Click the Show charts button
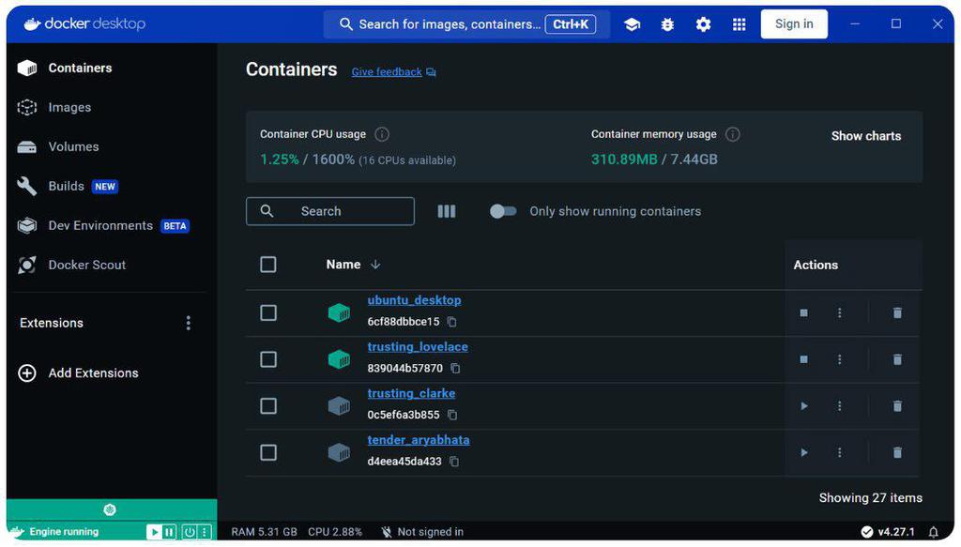Screen dimensions: 961x547 [865, 135]
